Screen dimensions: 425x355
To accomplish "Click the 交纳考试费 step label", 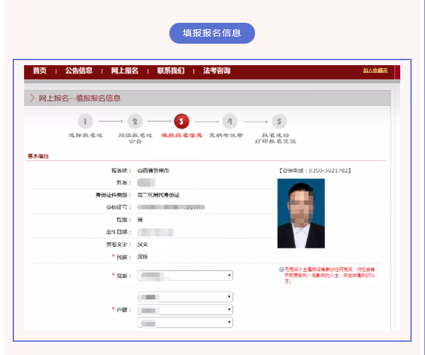I will [x=226, y=135].
